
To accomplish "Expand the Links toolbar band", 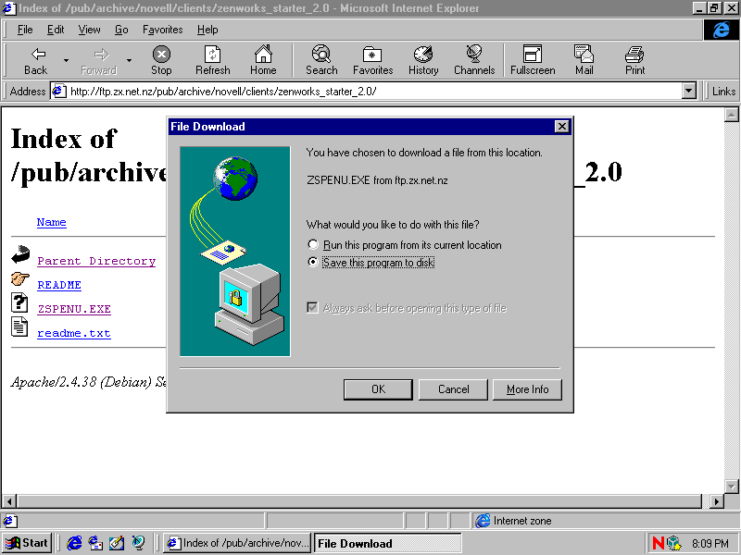I will (723, 91).
